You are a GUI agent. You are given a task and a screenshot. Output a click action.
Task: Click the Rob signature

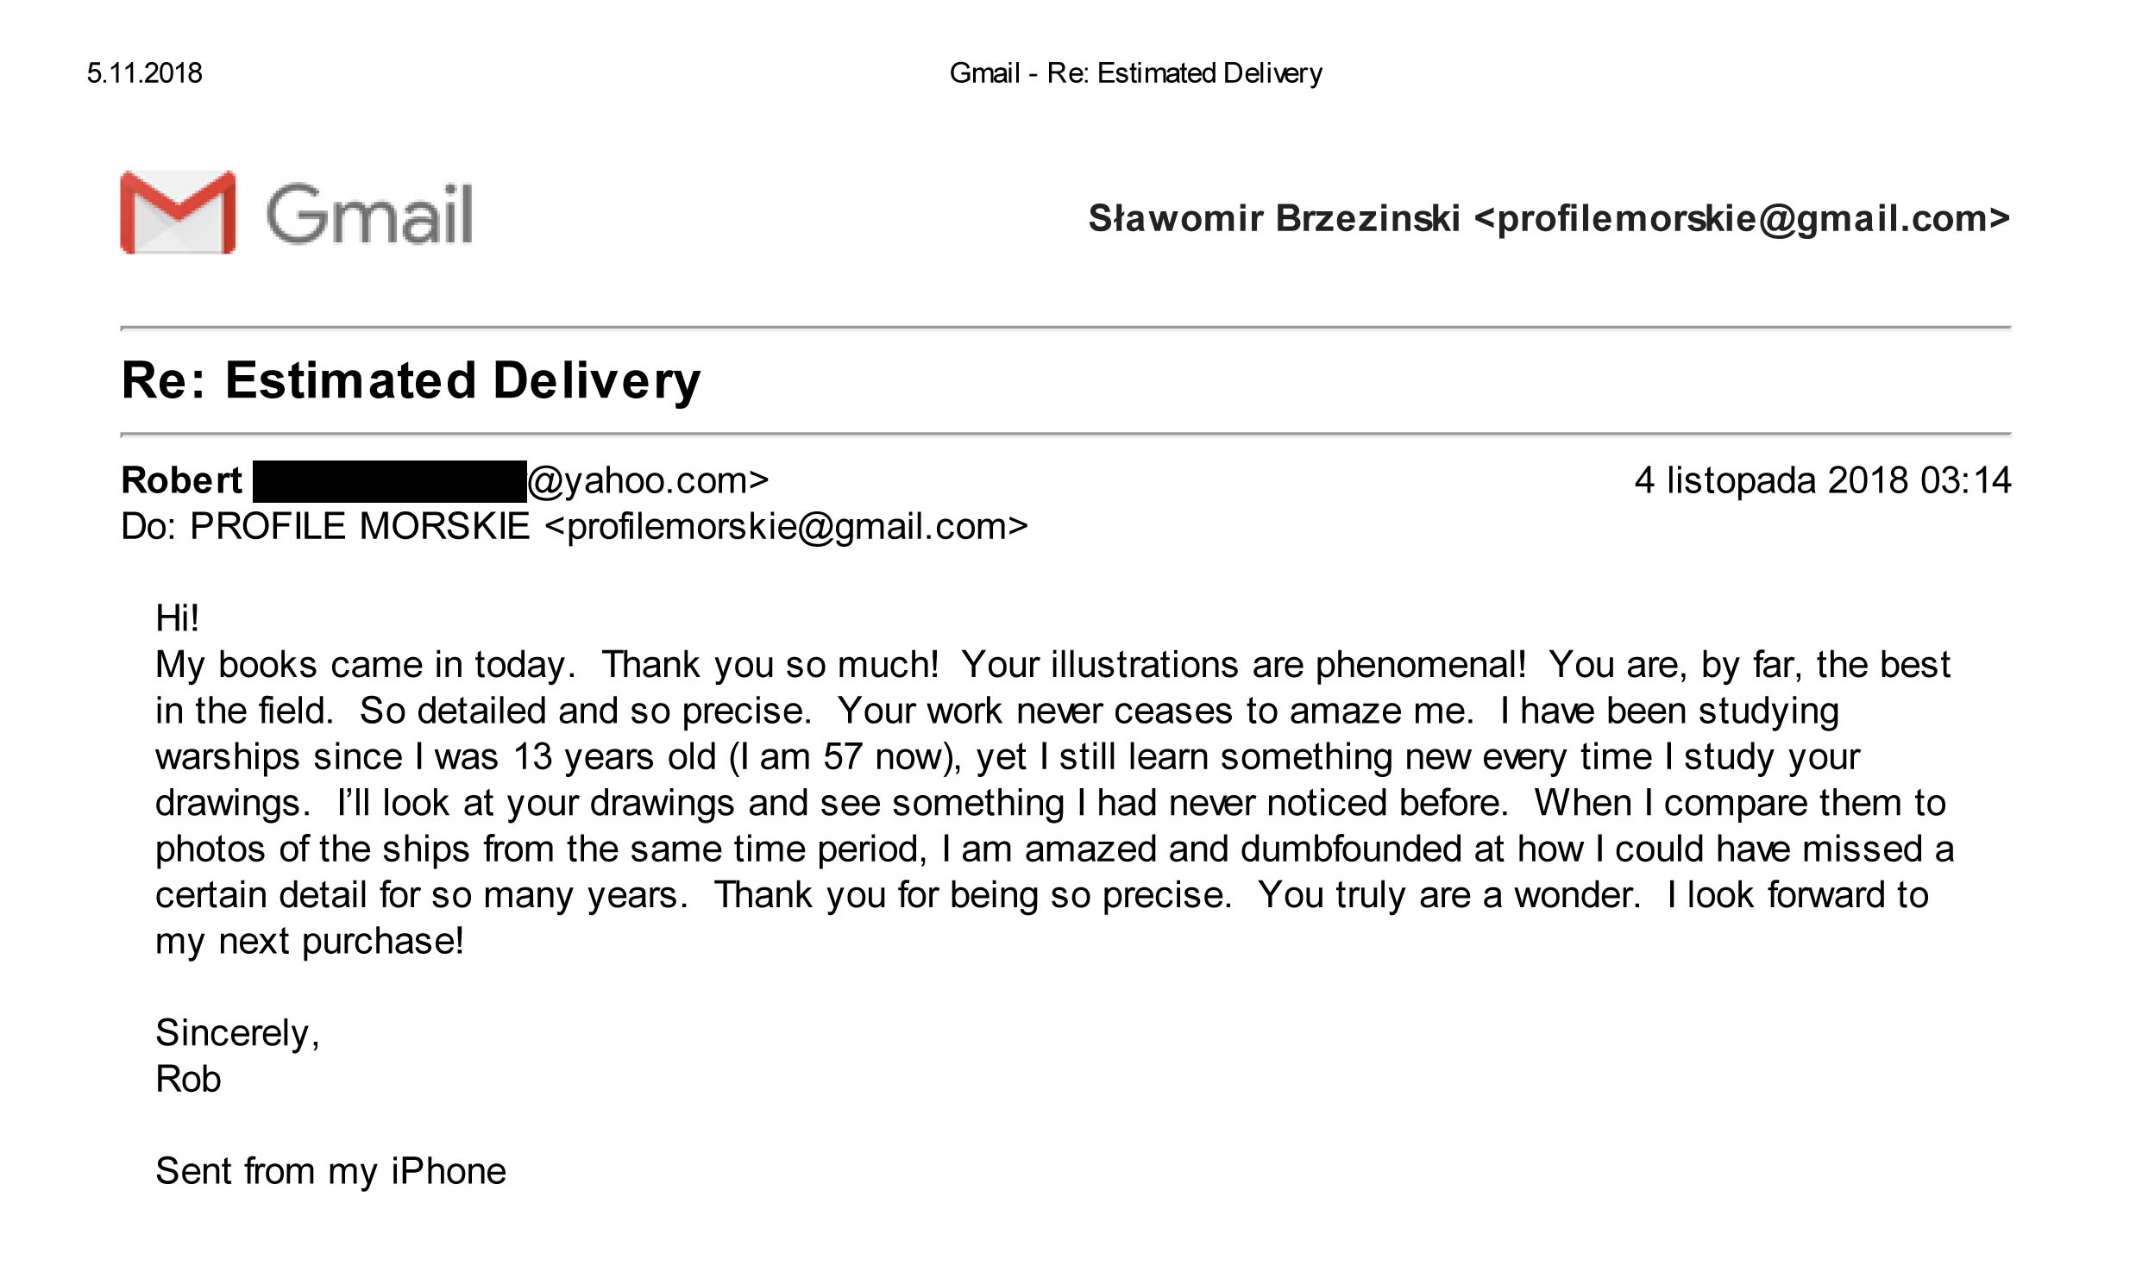188,1079
